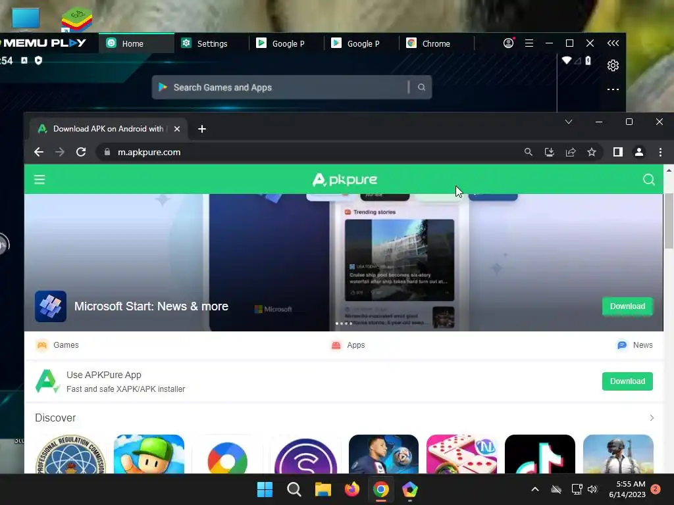
Task: Open MEmu account avatar icon
Action: click(509, 43)
